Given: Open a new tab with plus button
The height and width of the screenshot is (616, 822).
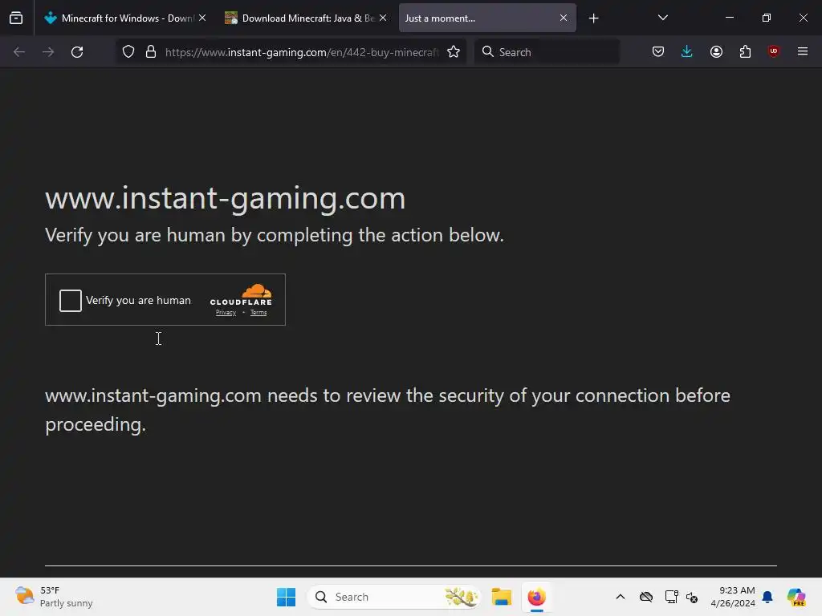Looking at the screenshot, I should 593,18.
